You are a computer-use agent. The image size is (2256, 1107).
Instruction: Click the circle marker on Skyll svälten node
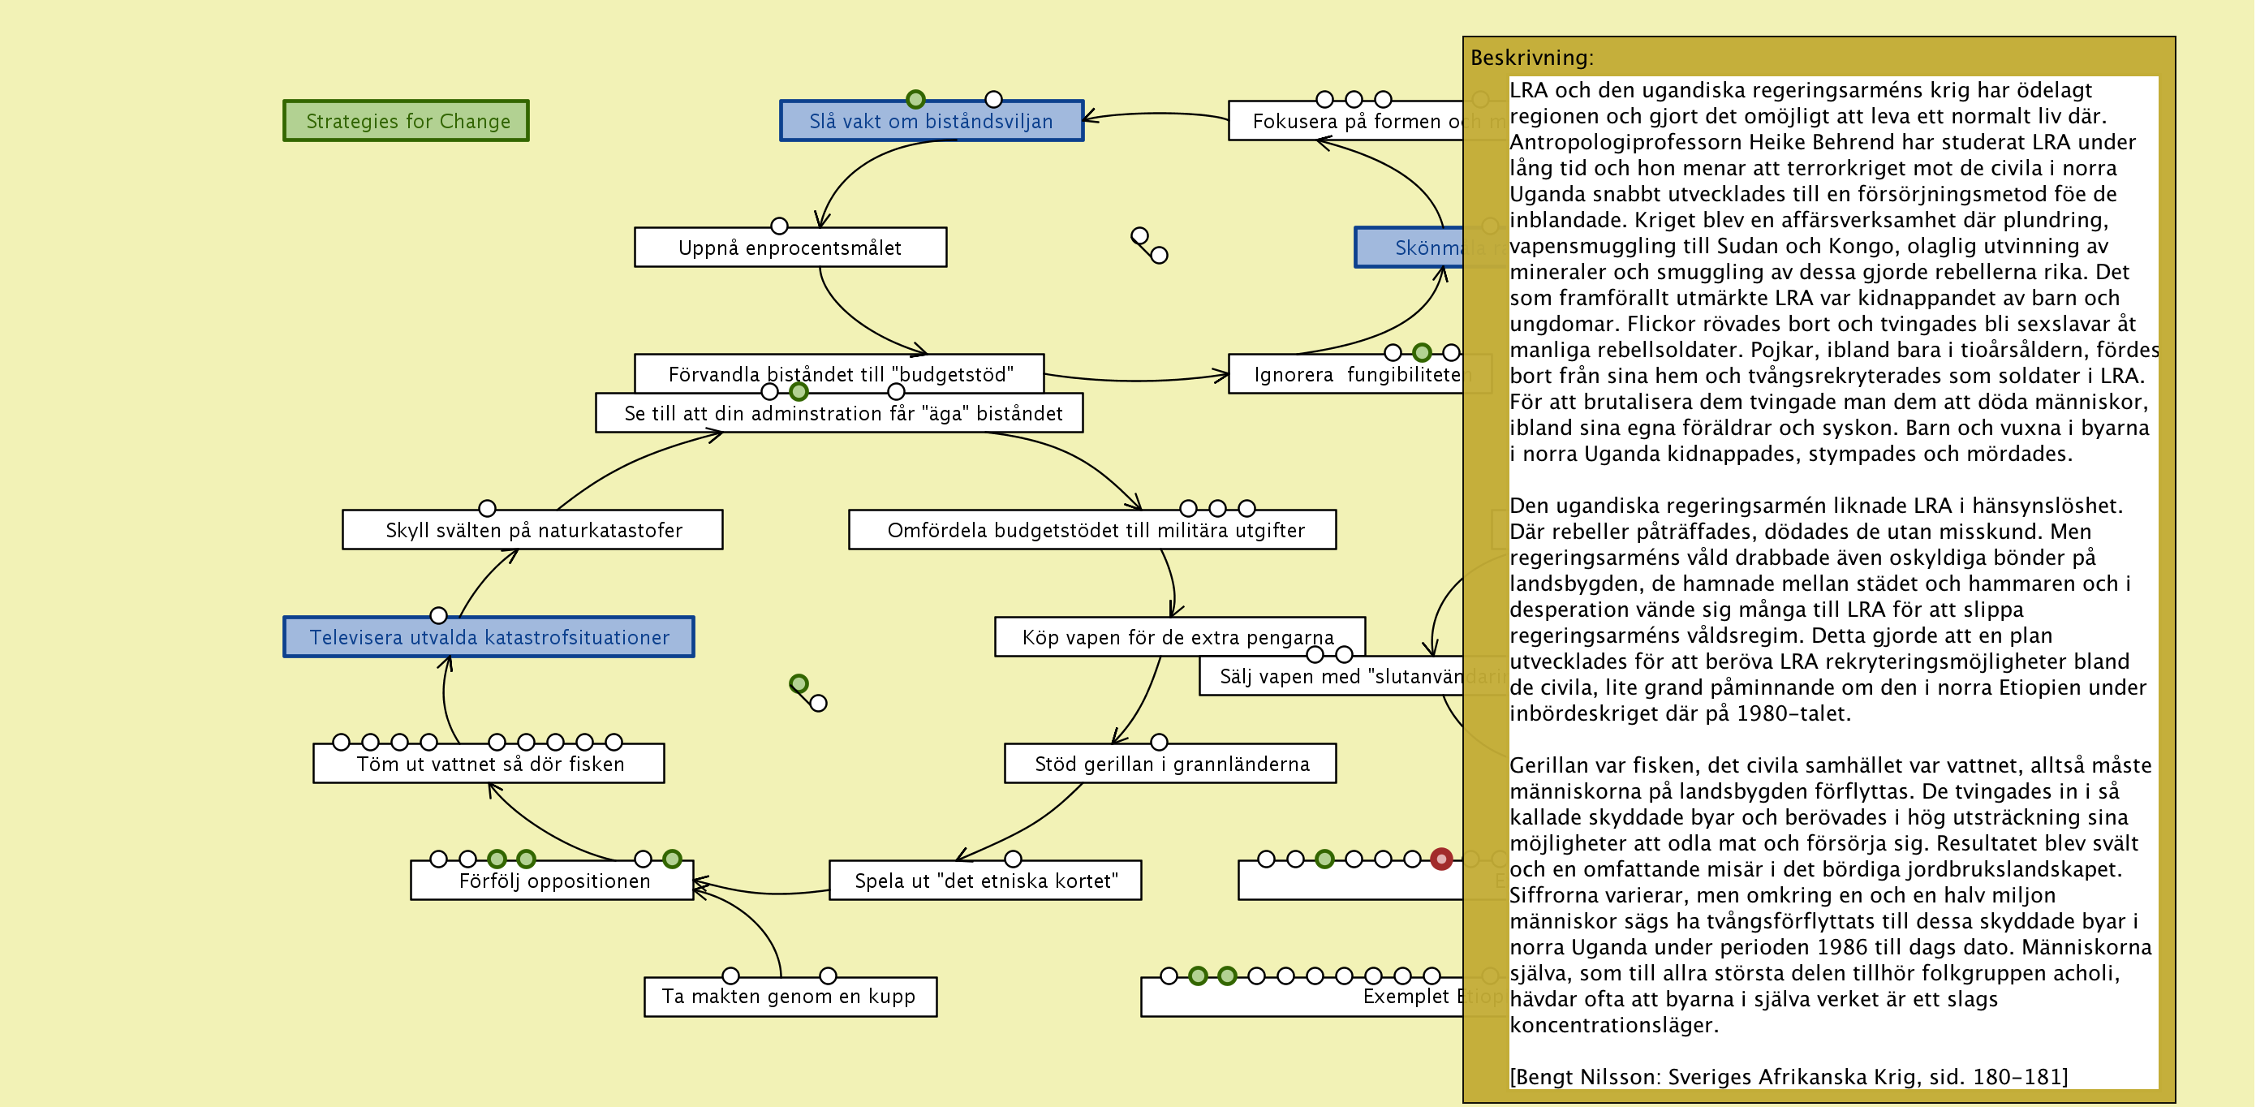(487, 509)
